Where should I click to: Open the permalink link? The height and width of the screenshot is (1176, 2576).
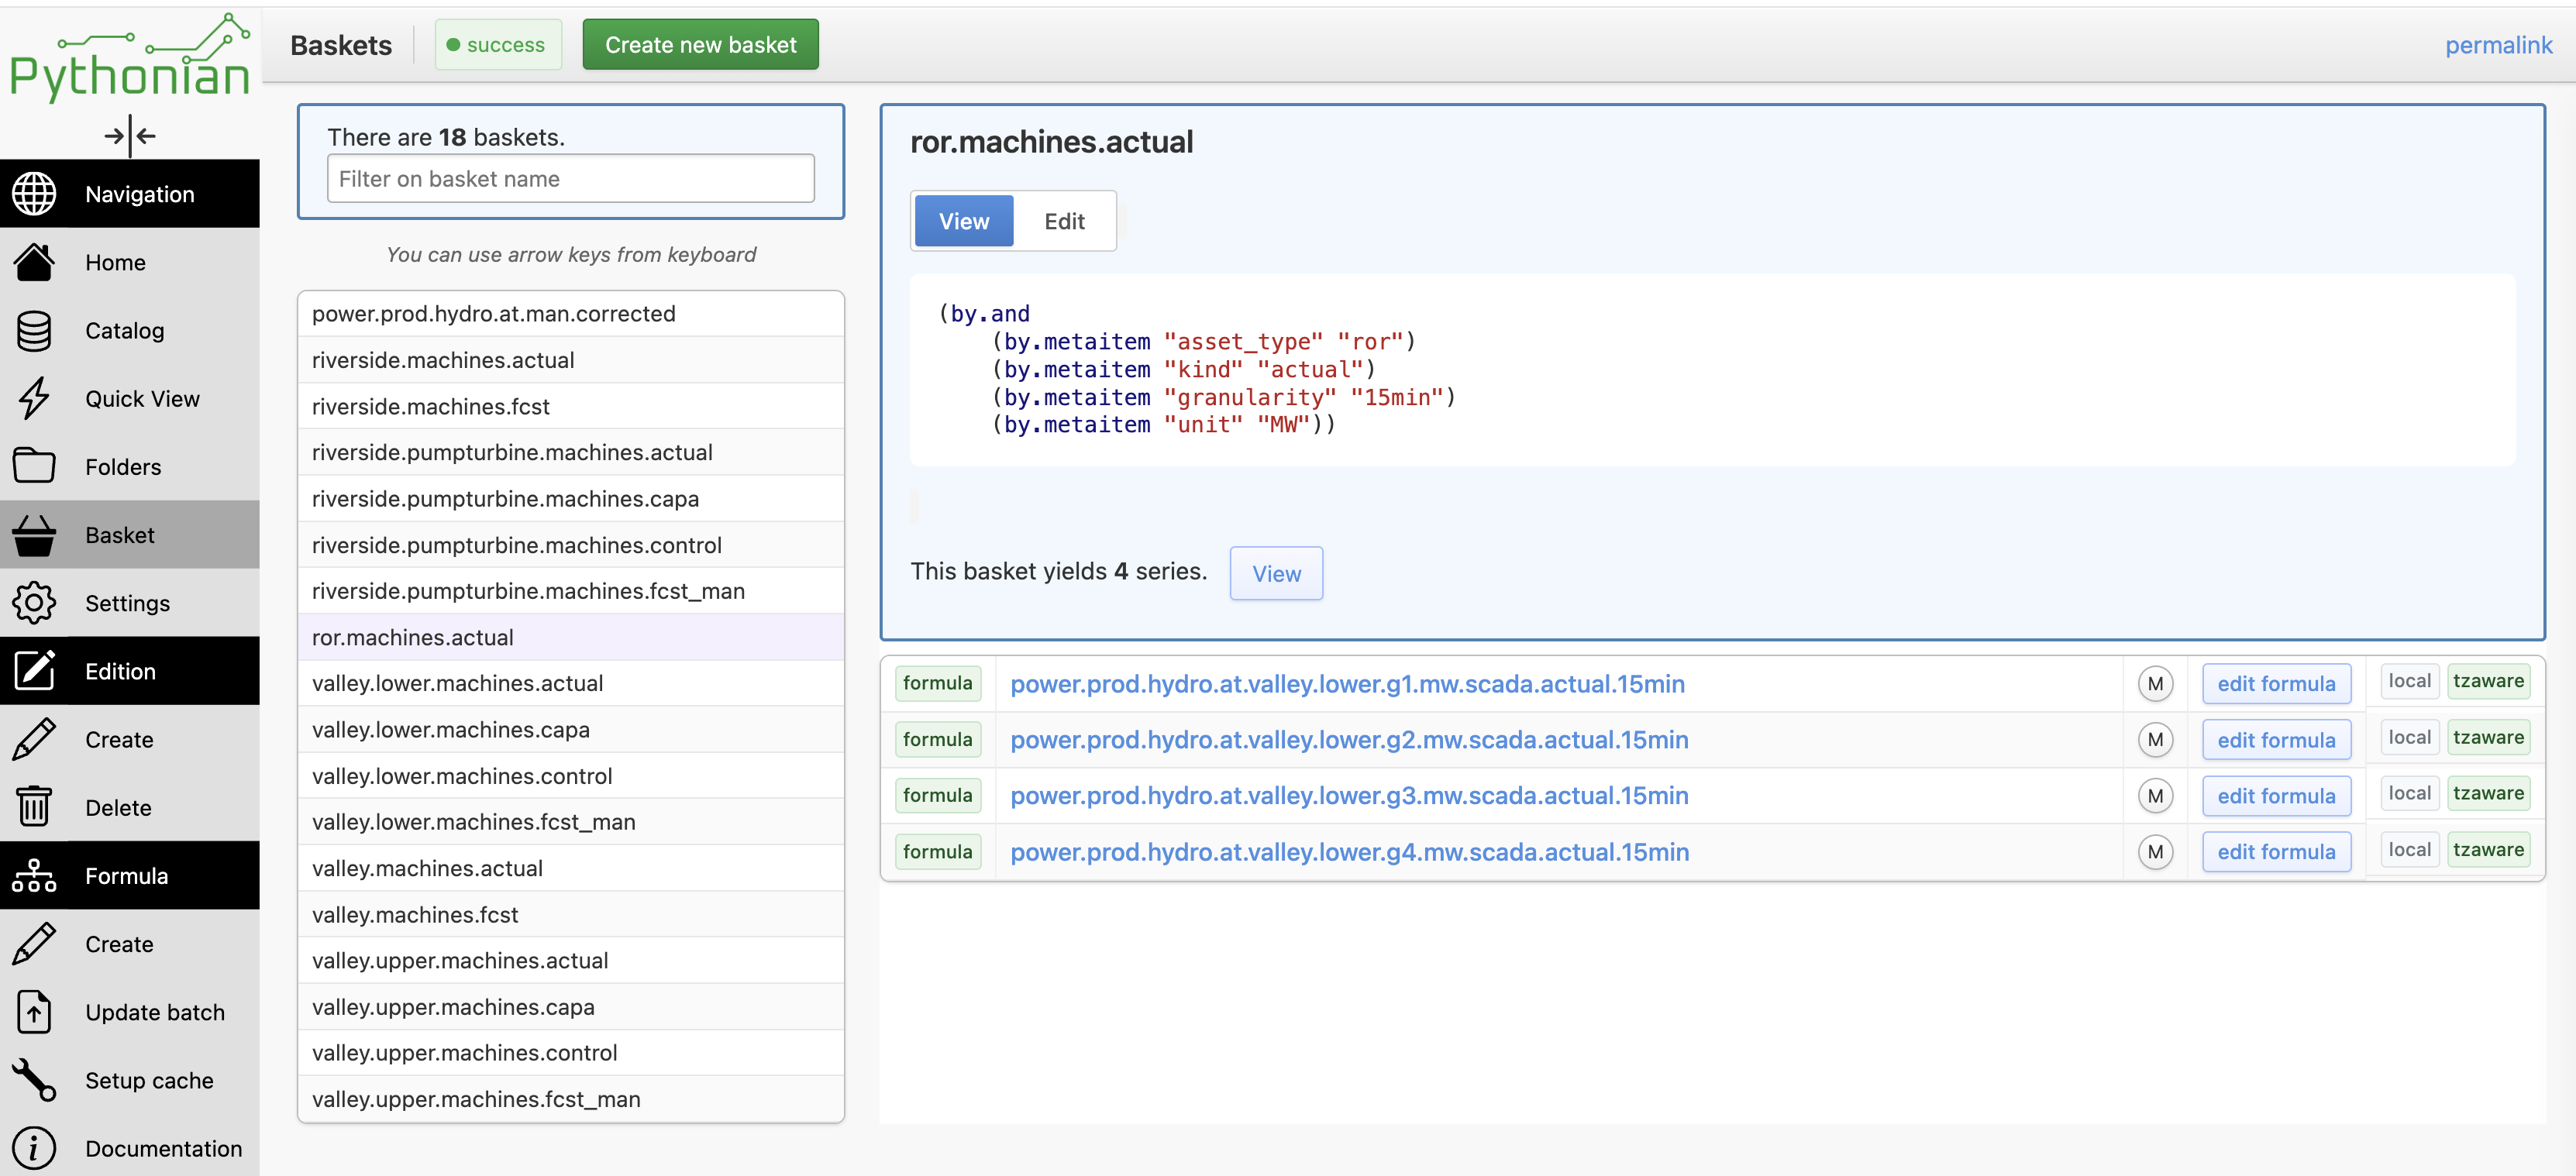2498,45
